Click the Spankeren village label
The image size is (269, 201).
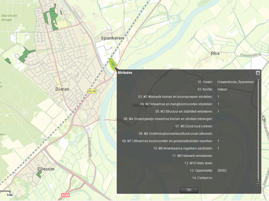[112, 38]
